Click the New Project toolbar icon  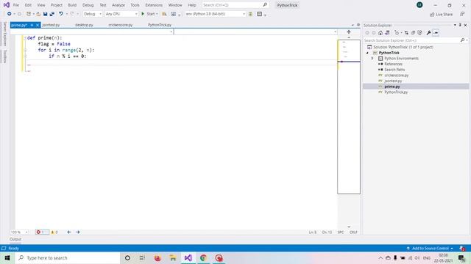click(29, 14)
